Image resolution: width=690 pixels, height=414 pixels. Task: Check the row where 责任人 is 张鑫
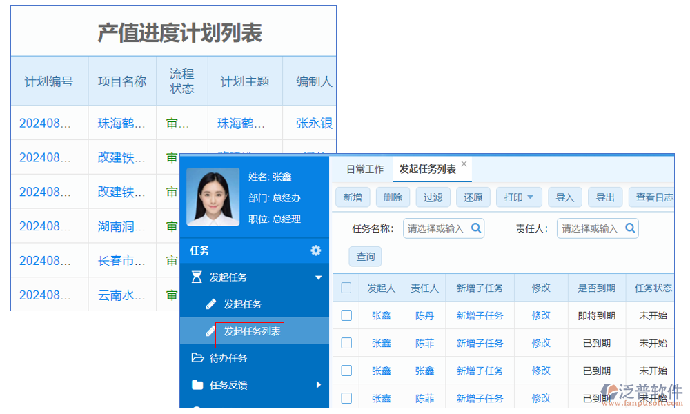[346, 371]
